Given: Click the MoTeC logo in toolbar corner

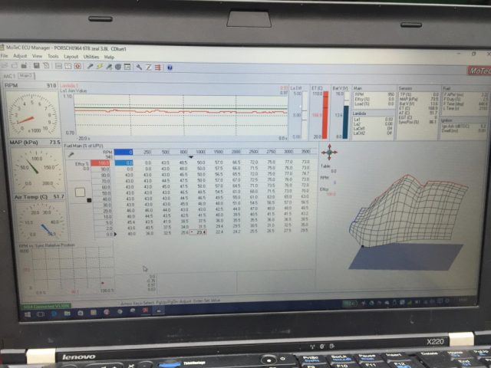Looking at the screenshot, I should [x=479, y=71].
